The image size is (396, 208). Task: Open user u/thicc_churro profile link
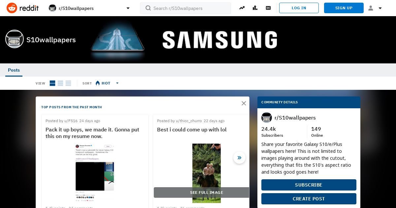click(x=189, y=121)
